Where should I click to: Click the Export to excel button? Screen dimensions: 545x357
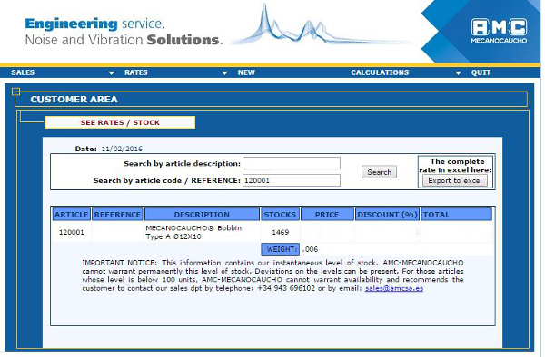[x=455, y=180]
